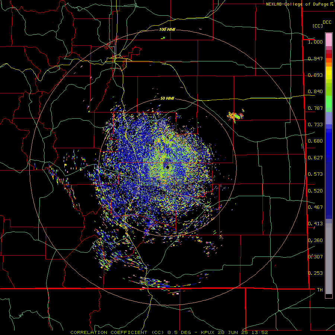Click the 0.947 color scale value
Viewport: 335px width, 335px height.
click(x=315, y=58)
